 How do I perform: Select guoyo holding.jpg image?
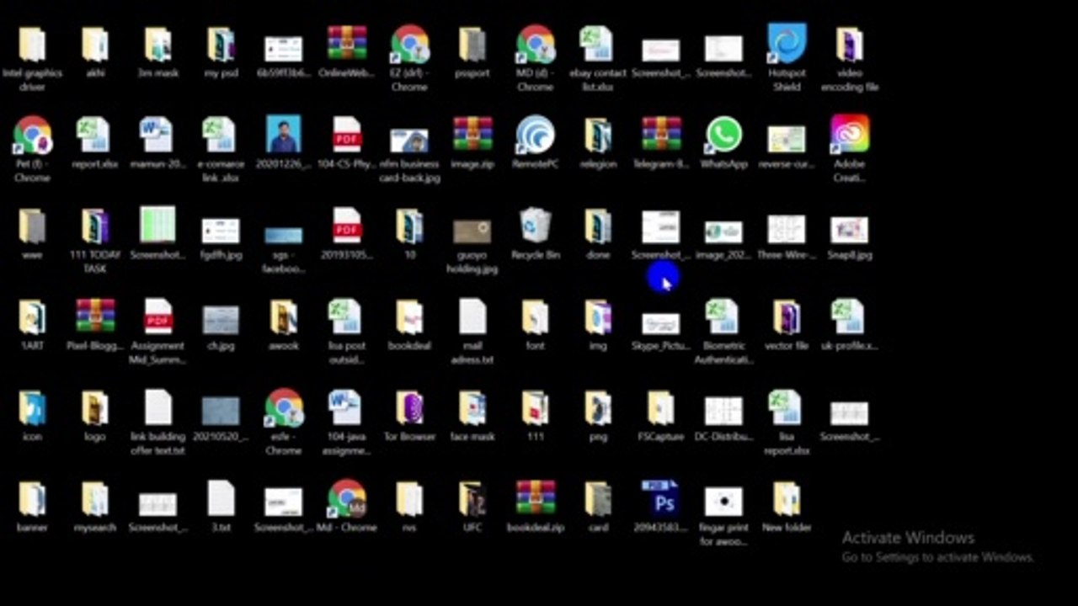472,231
